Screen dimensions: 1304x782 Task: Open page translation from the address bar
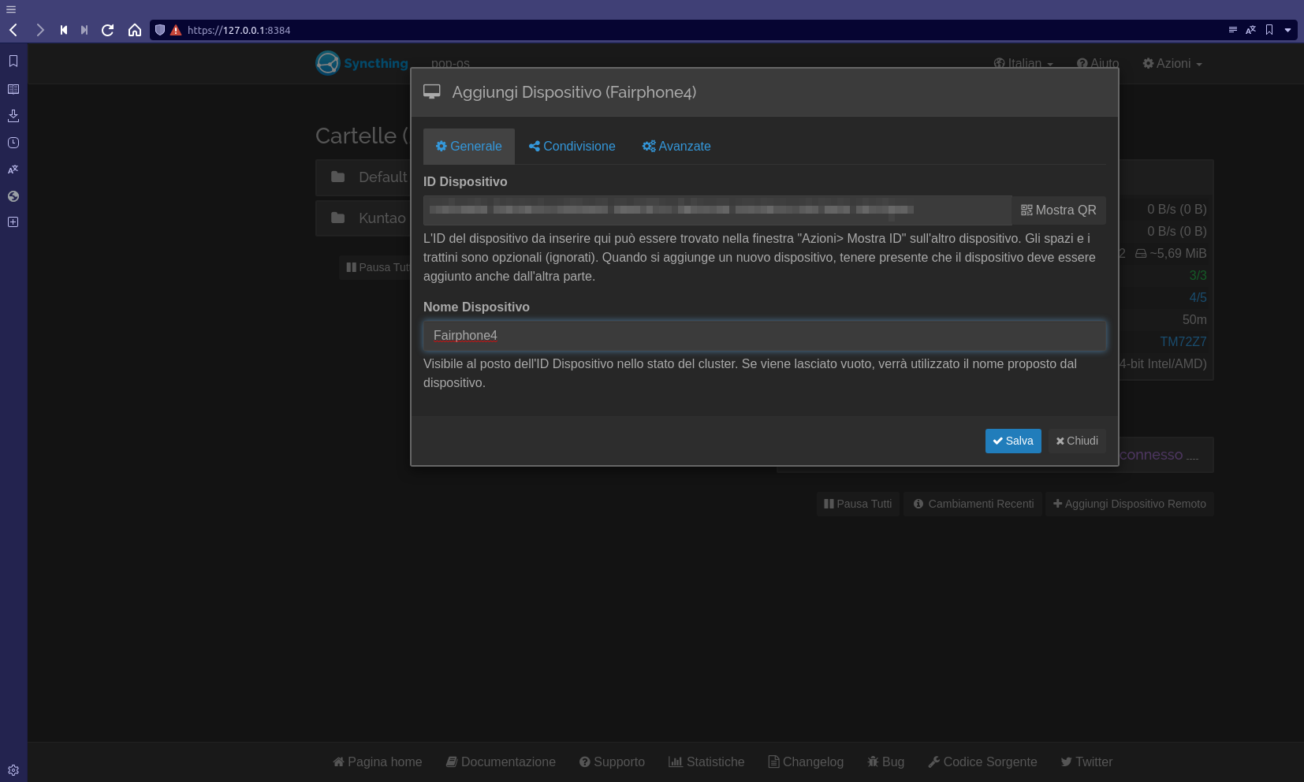pos(1251,30)
